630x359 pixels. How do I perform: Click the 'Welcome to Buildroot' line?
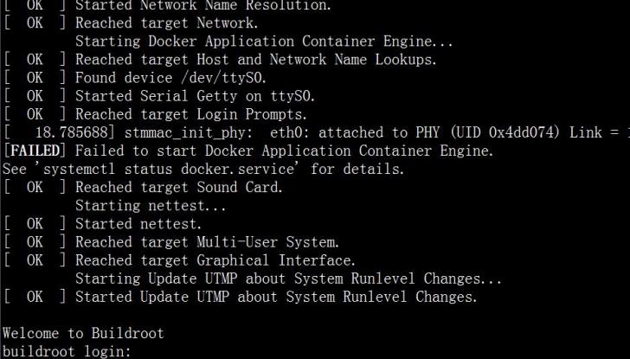[82, 333]
